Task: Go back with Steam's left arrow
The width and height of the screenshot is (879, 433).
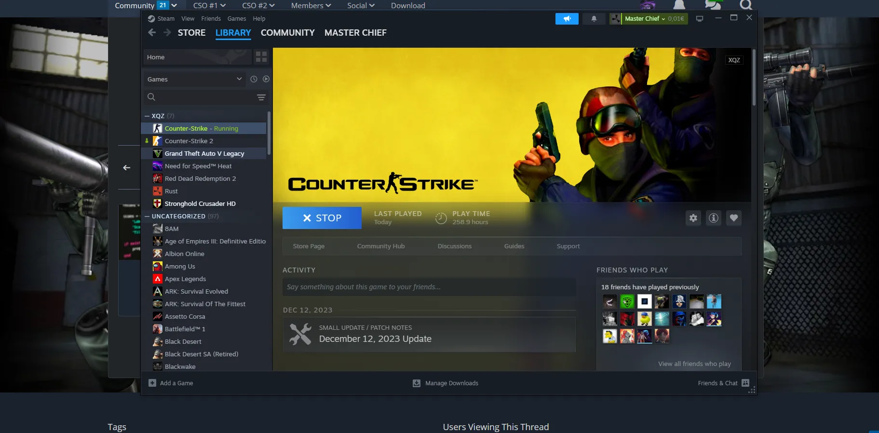Action: pyautogui.click(x=152, y=32)
